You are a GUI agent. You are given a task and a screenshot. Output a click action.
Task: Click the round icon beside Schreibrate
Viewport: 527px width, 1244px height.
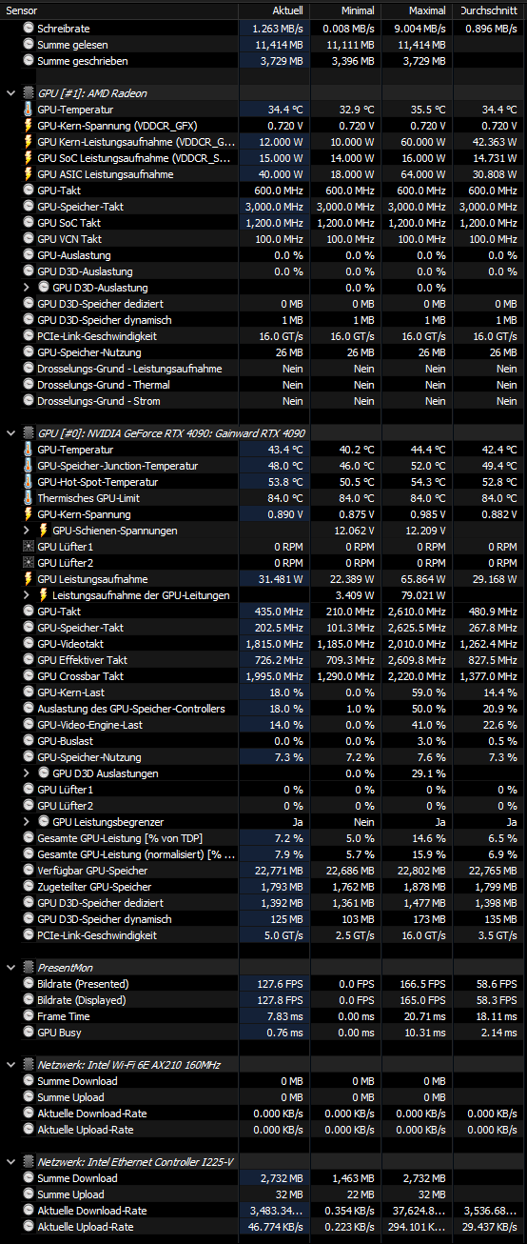(28, 29)
